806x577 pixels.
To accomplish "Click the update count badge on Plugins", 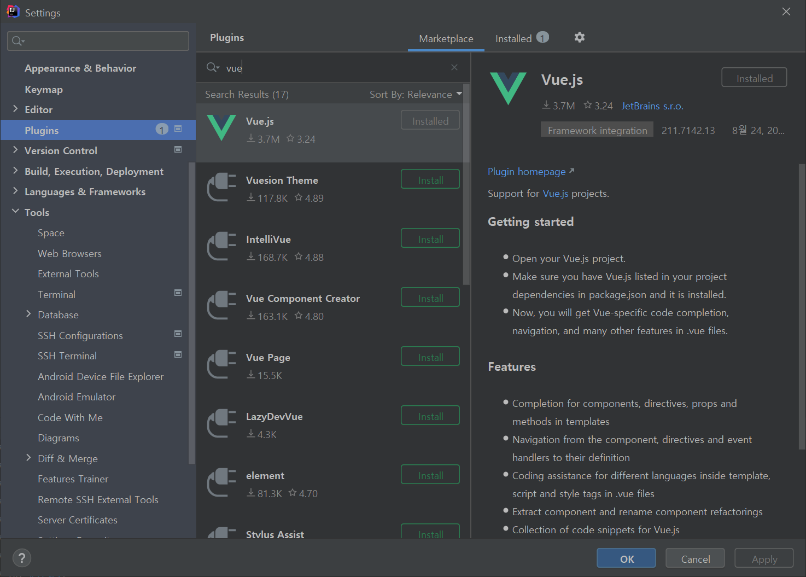I will pyautogui.click(x=162, y=129).
